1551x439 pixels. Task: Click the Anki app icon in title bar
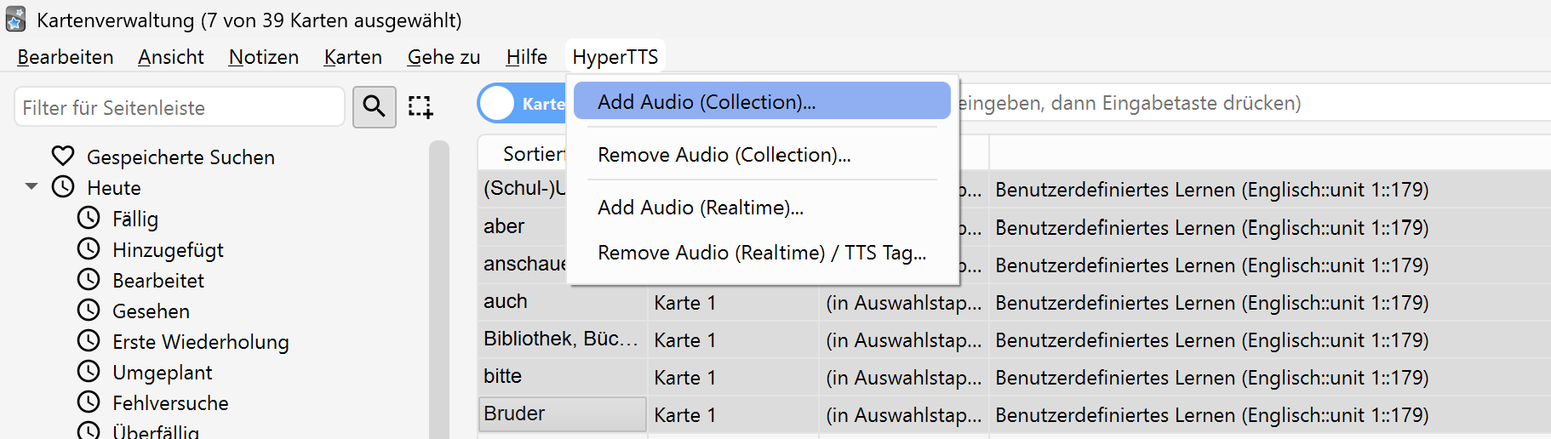15,19
